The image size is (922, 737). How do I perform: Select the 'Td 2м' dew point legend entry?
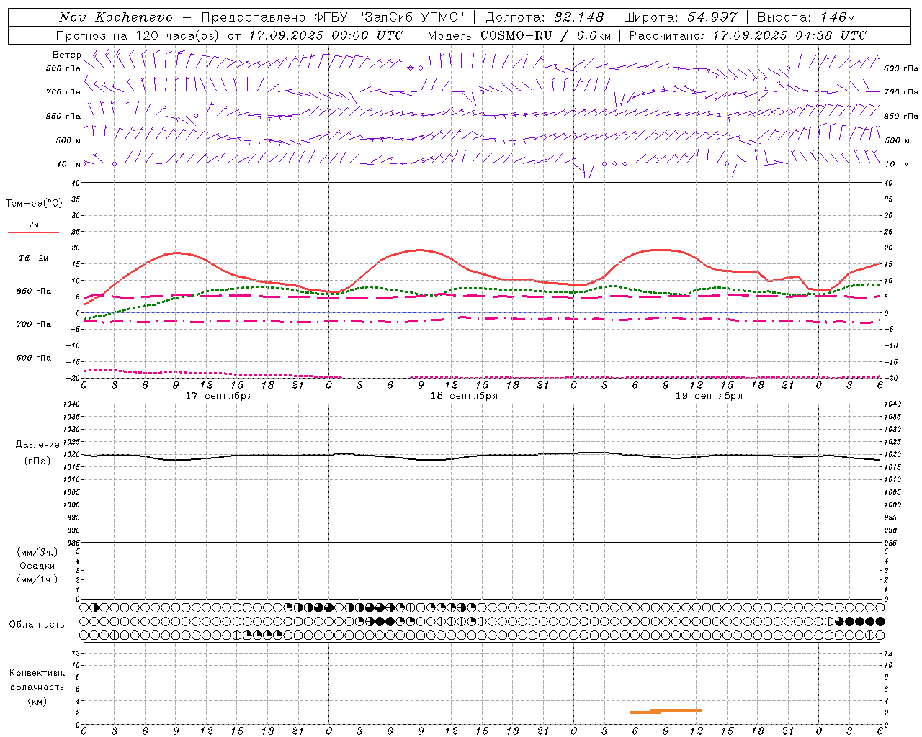(x=34, y=258)
